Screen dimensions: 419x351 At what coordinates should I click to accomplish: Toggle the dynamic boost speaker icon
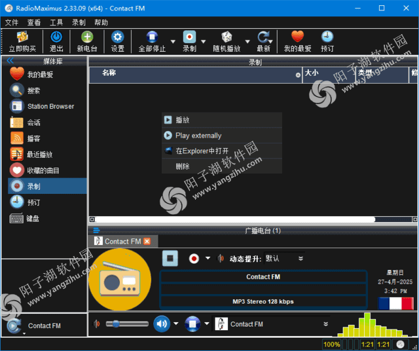pos(220,258)
